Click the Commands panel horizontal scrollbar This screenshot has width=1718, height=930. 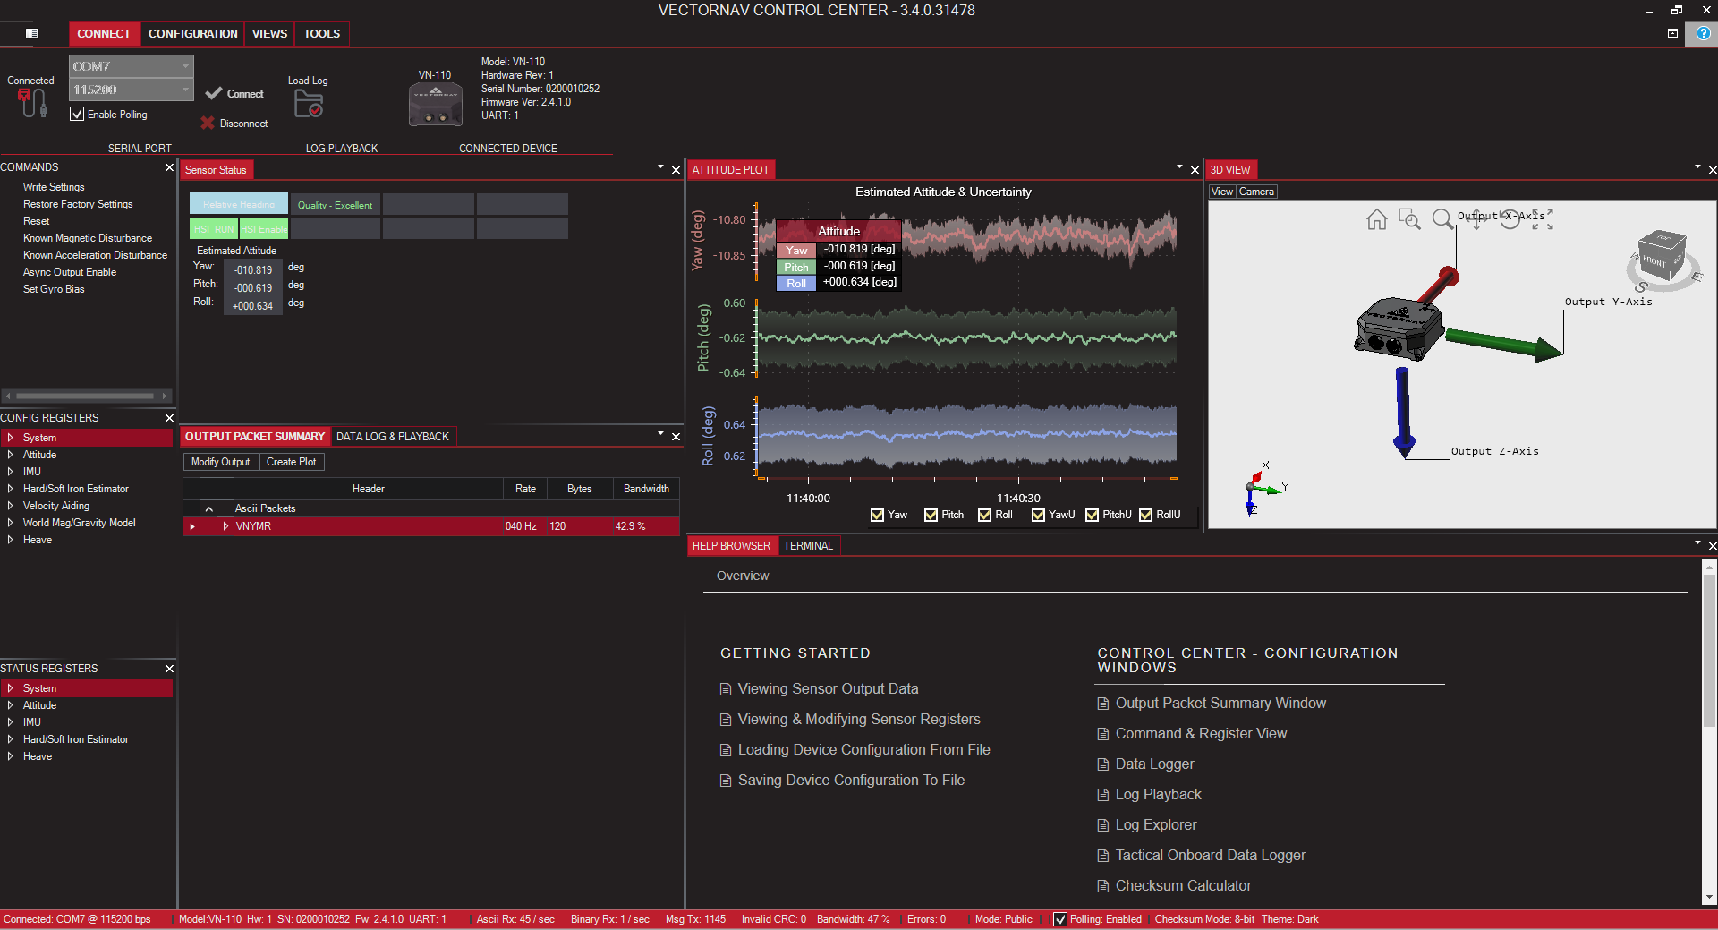(86, 396)
